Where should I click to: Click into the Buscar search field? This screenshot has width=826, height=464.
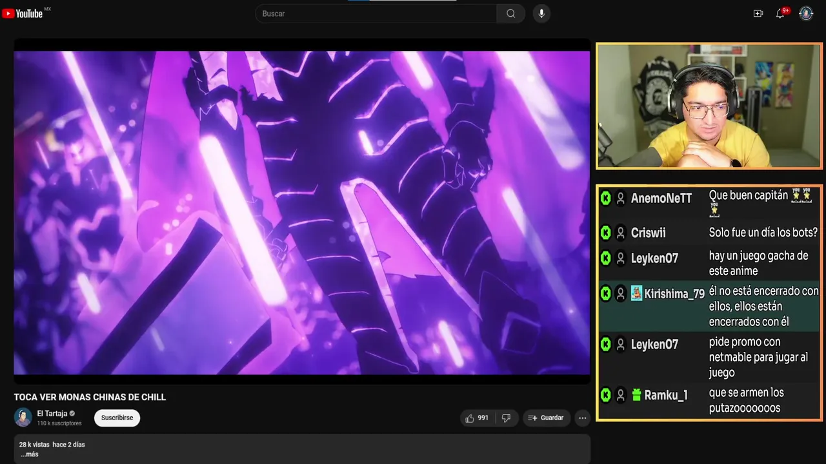(376, 14)
